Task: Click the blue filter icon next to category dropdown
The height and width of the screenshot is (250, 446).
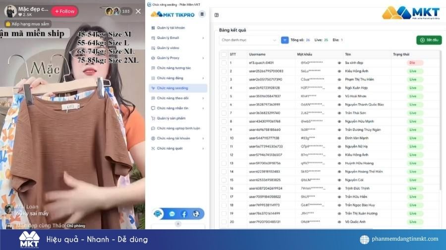Action: coord(285,40)
